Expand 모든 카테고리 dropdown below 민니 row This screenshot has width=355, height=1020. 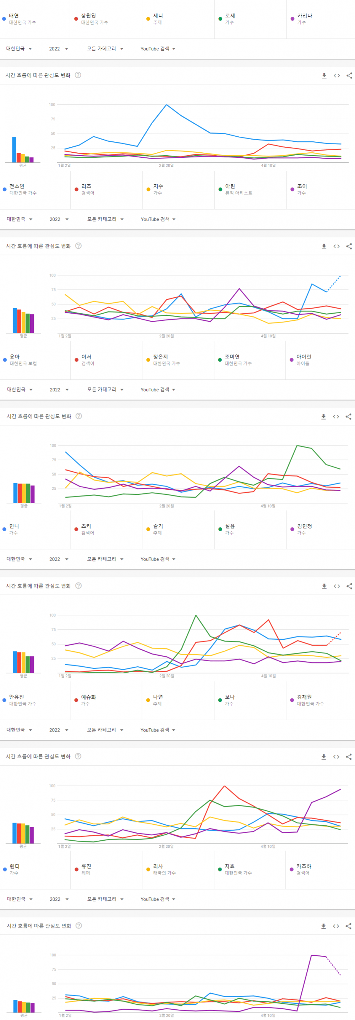pos(105,559)
